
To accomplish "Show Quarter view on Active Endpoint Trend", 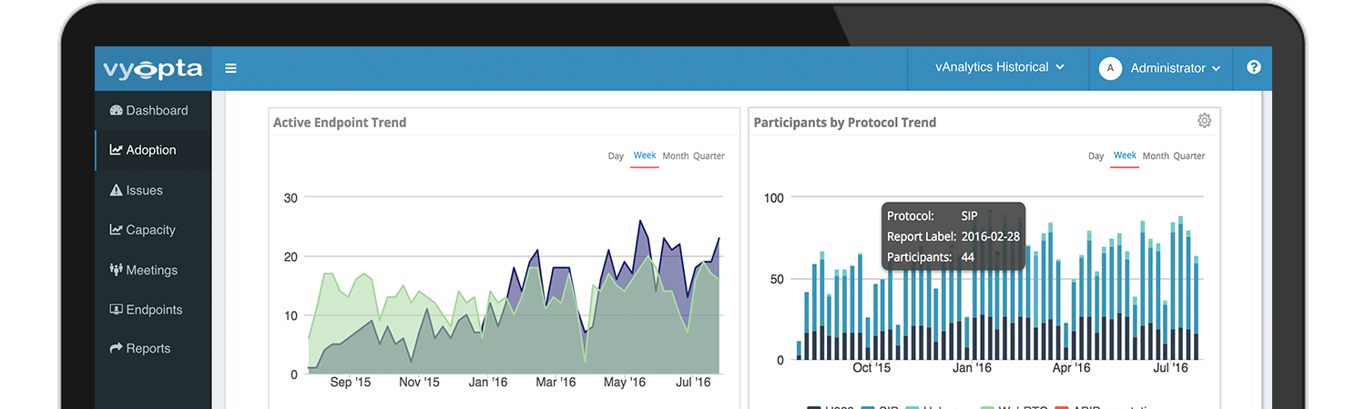I will 708,156.
